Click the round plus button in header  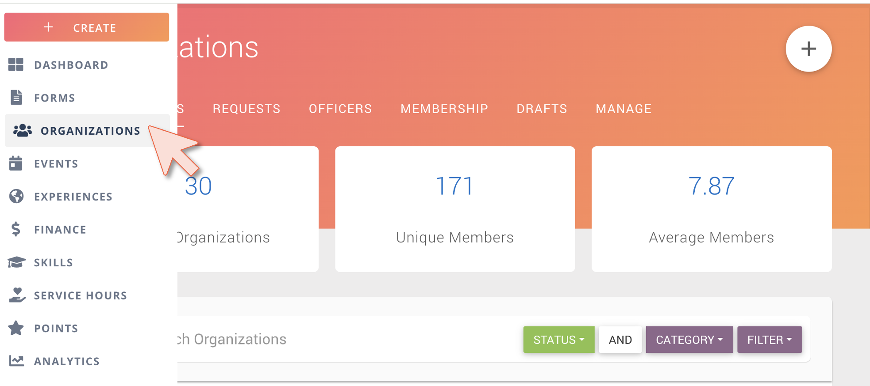coord(808,49)
